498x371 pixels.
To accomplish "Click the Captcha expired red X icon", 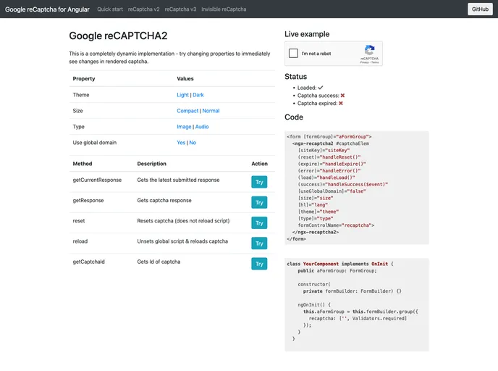I will [341, 104].
